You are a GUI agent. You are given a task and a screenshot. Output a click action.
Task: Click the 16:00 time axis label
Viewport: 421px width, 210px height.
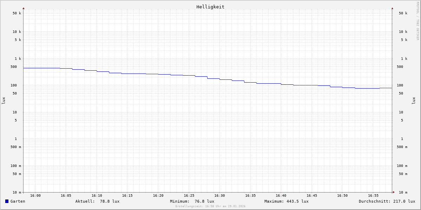tap(35, 196)
